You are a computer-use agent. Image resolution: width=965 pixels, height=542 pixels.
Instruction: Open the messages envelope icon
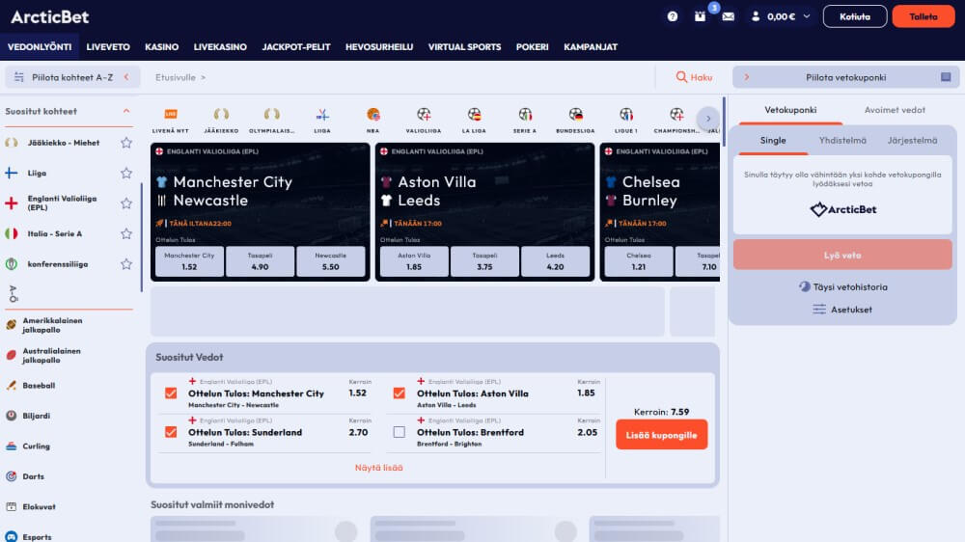tap(728, 16)
